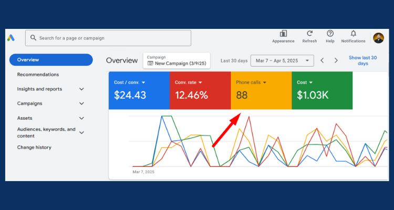Viewport: 394px width, 210px height.
Task: Open Audiences, keywords, and content
Action: point(46,133)
